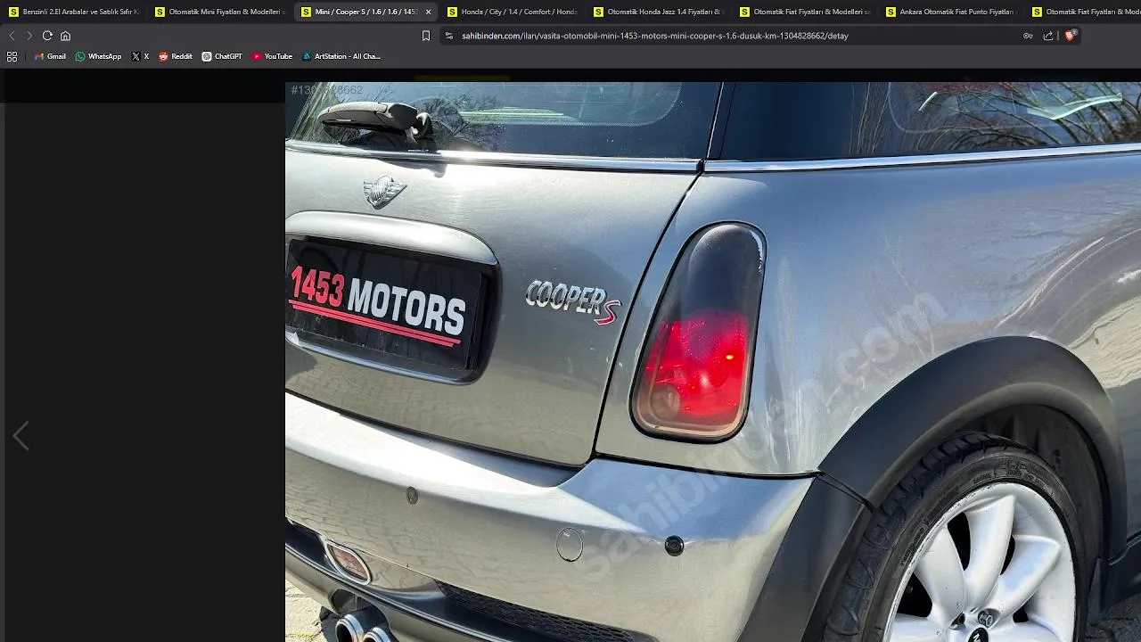Viewport: 1141px width, 642px height.
Task: Switch to Otomatik Honda Jazz 1.4 tab
Action: 658,12
